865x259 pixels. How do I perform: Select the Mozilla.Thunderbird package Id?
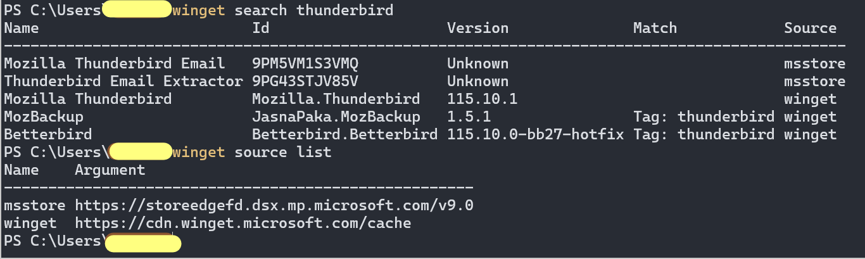pos(336,99)
